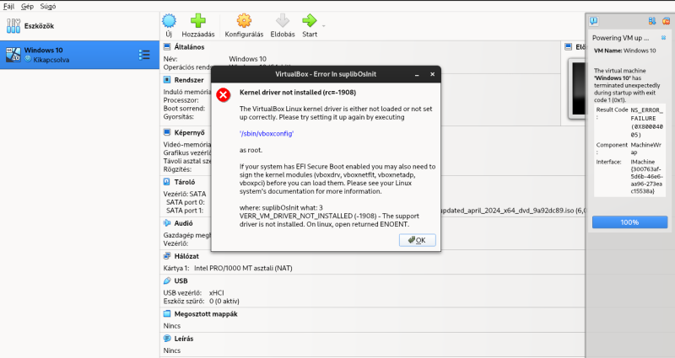Click 'VM Name: Windows 10' in notification
Screen dimensions: 675x358
click(625, 51)
